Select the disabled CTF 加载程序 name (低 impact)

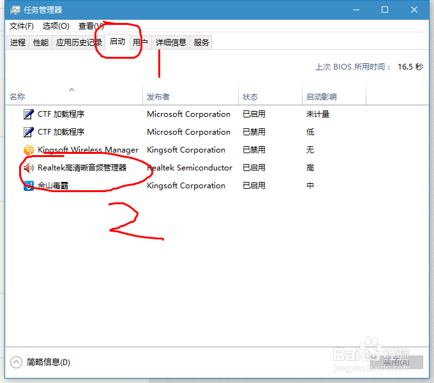tap(61, 132)
